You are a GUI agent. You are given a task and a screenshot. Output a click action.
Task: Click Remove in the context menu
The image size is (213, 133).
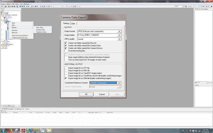click(x=21, y=33)
